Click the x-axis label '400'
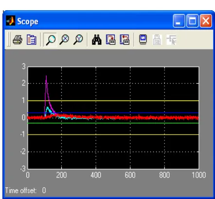 coord(96,175)
